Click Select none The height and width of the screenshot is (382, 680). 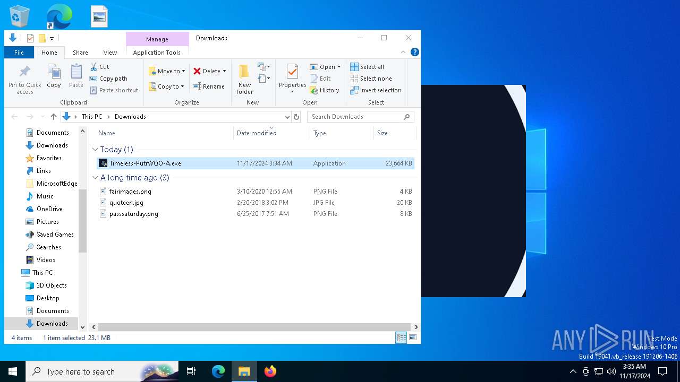(x=371, y=79)
